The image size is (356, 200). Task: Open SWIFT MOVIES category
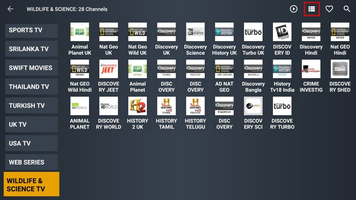tap(32, 68)
